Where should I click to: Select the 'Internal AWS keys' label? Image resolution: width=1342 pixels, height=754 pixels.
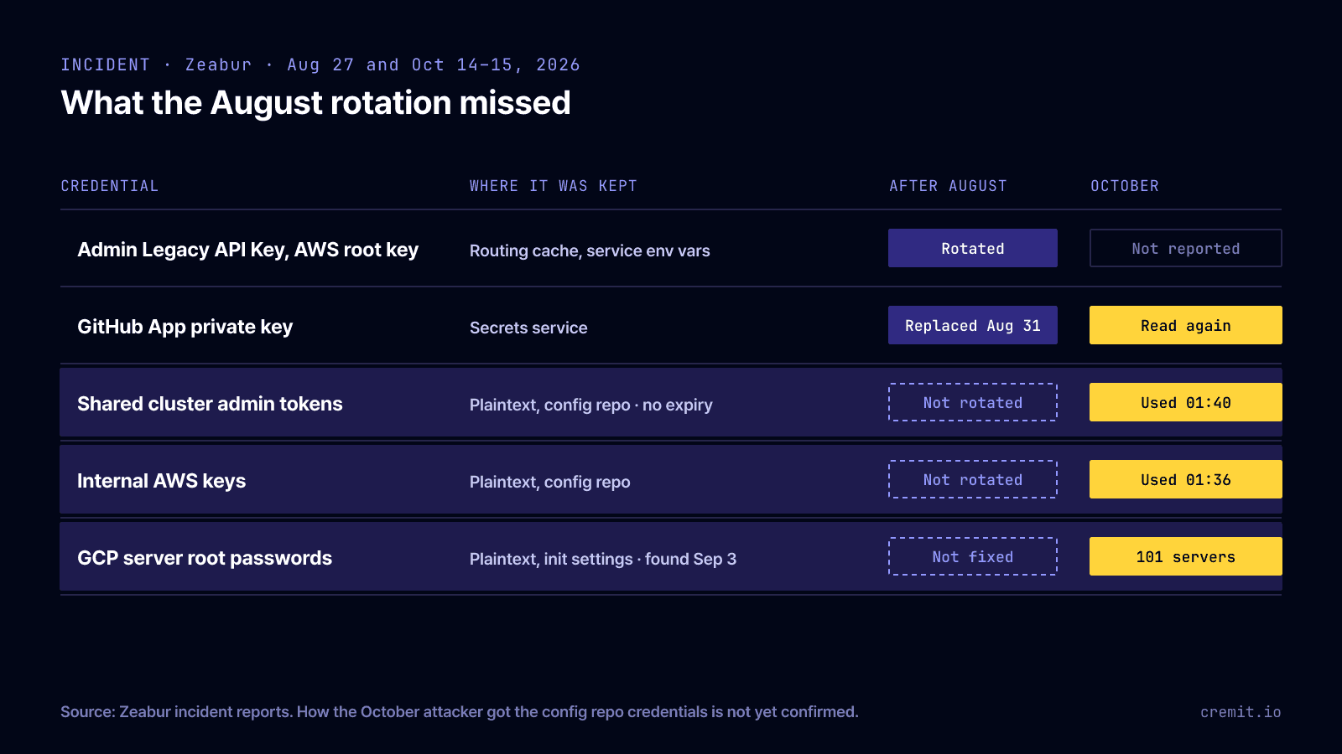[161, 481]
